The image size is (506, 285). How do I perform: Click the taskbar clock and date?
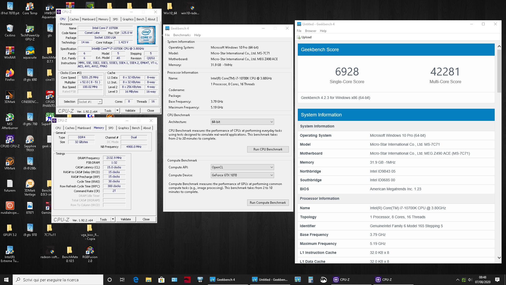coord(483,280)
